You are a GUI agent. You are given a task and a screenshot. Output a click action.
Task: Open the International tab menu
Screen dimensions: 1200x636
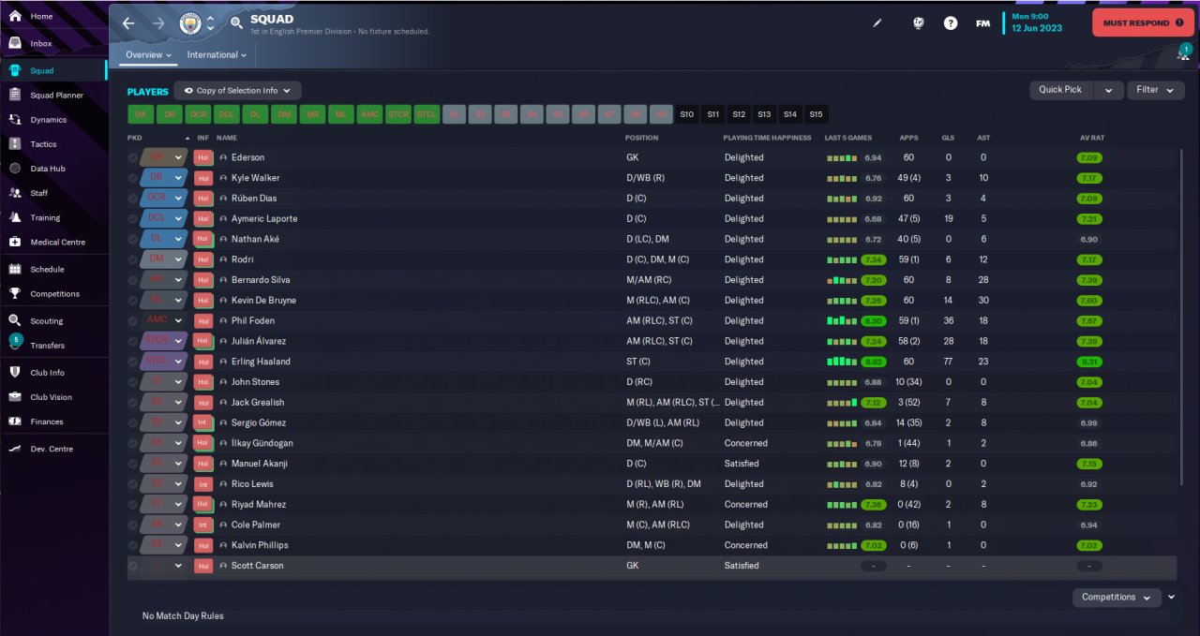(217, 54)
